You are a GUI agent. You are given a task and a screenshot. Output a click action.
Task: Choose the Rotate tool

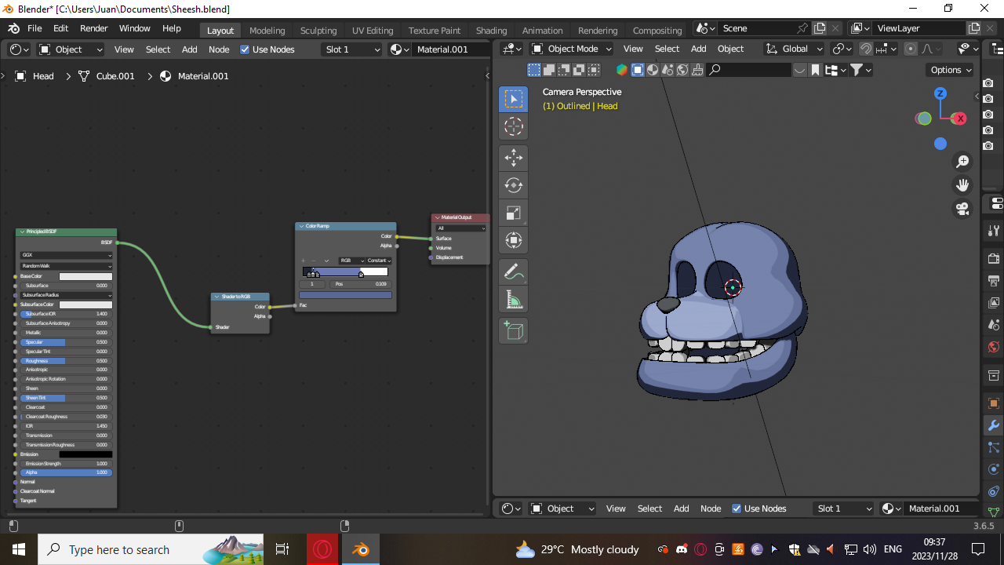(513, 185)
